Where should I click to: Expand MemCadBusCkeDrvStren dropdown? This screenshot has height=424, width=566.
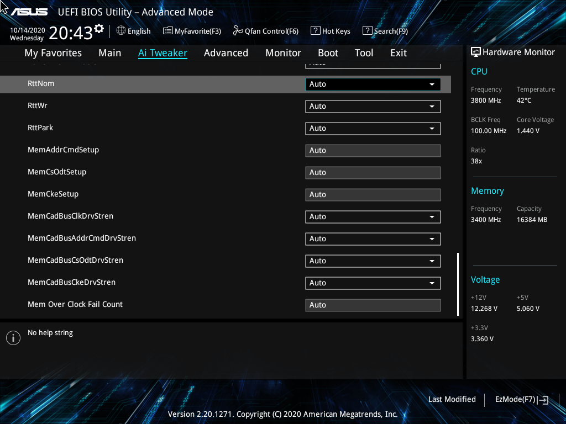[373, 283]
